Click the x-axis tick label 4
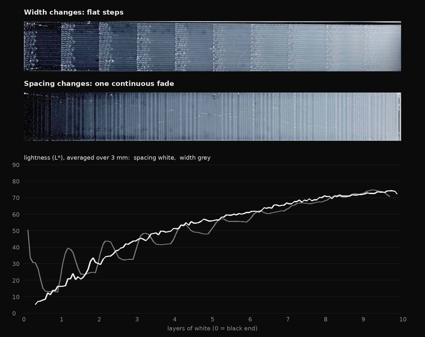The height and width of the screenshot is (337, 425). [x=175, y=320]
